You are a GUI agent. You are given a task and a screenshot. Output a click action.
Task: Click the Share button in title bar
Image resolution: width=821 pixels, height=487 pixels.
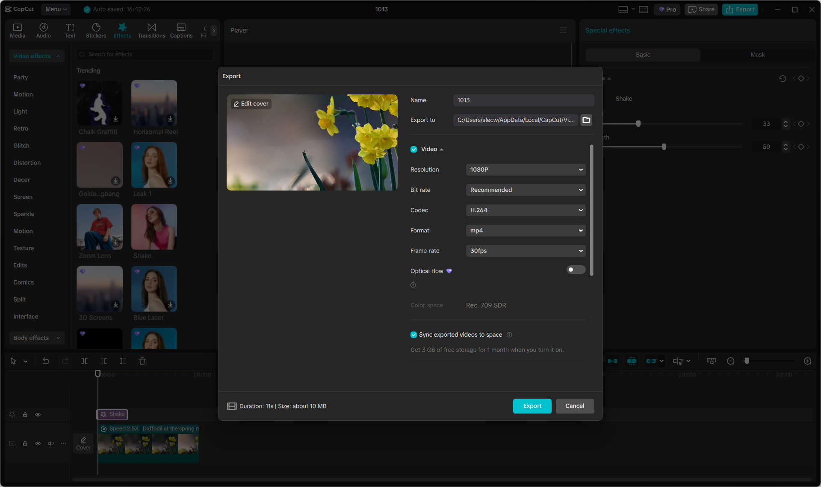point(701,9)
